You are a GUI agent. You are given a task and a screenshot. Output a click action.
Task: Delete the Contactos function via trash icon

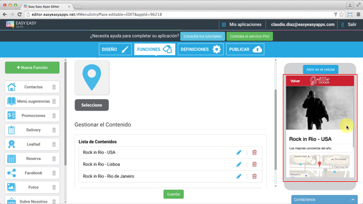coord(54,87)
